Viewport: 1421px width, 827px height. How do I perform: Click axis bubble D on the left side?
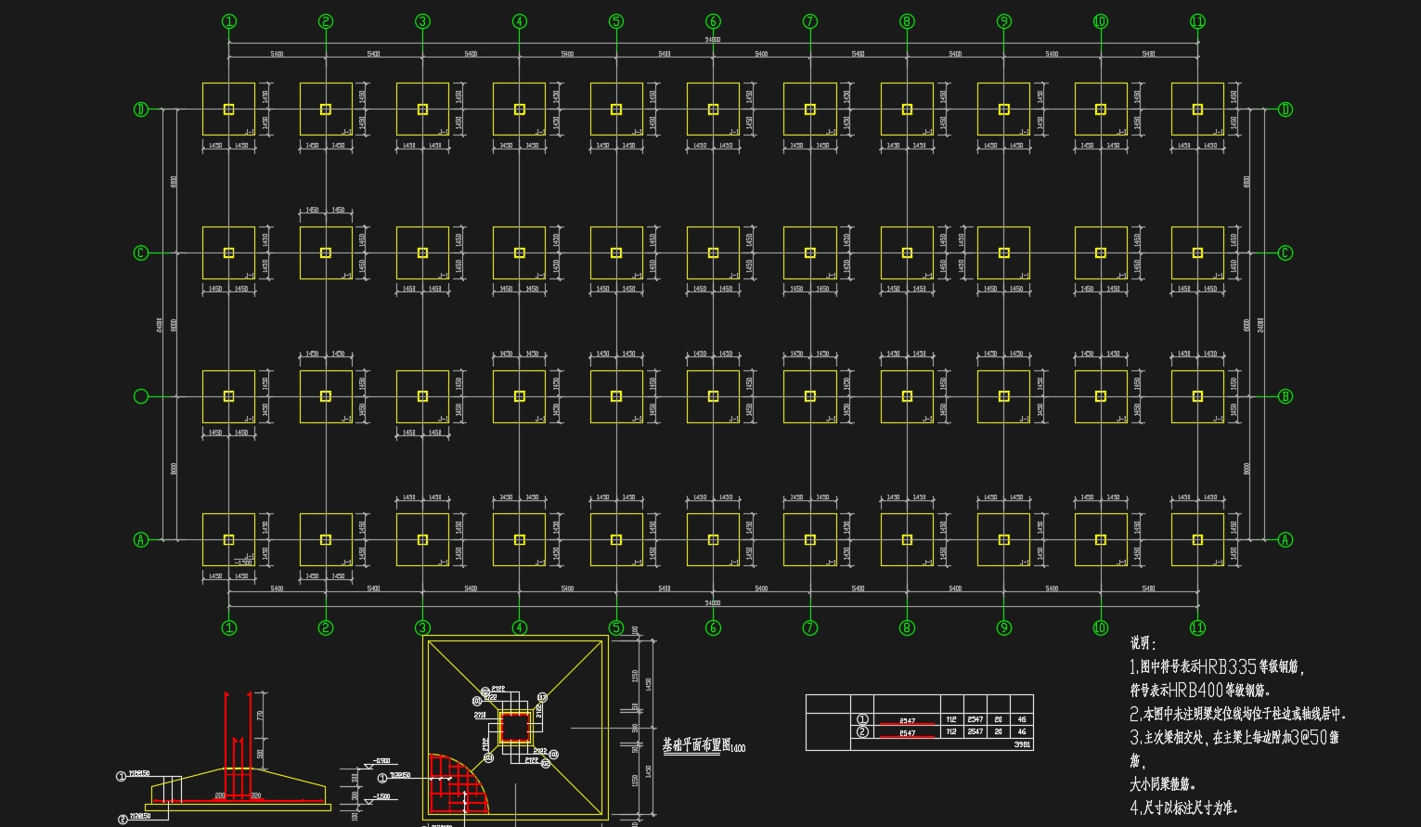pos(141,110)
